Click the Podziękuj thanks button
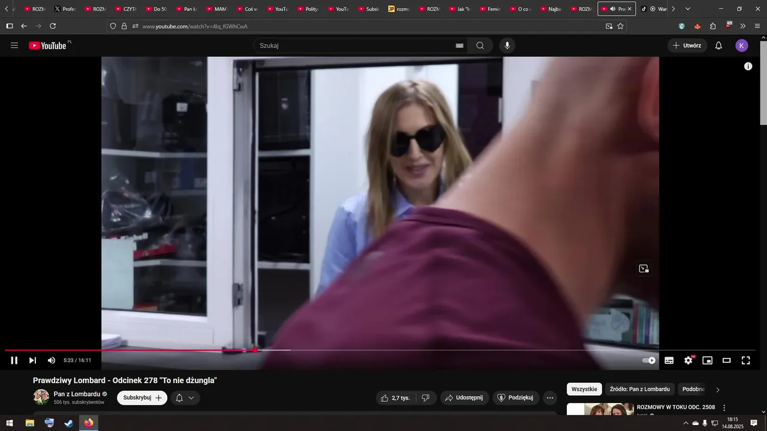 pyautogui.click(x=516, y=397)
